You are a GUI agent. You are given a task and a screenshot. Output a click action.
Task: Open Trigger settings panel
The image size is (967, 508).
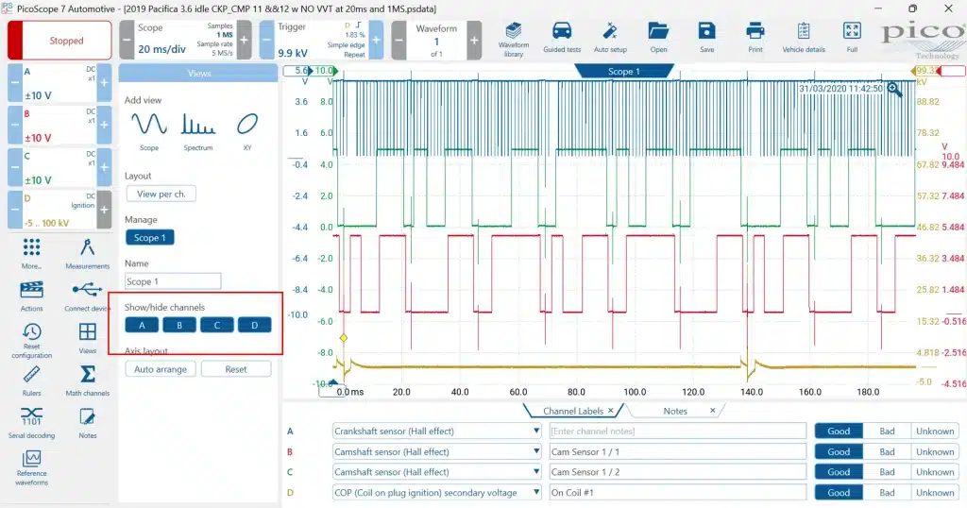tap(321, 40)
